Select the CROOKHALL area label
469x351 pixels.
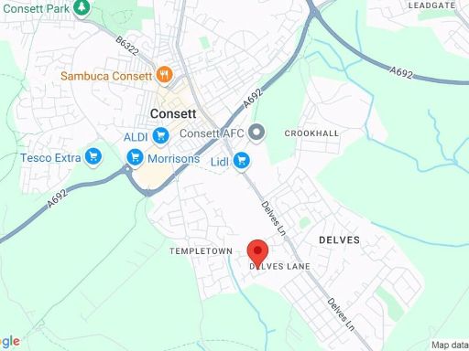(311, 133)
